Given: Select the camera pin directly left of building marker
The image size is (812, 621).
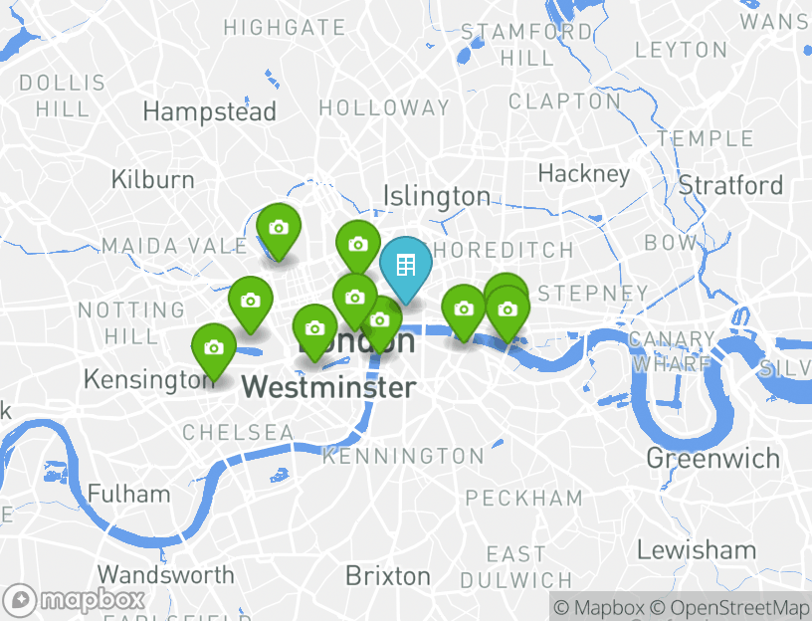Looking at the screenshot, I should pyautogui.click(x=358, y=245).
